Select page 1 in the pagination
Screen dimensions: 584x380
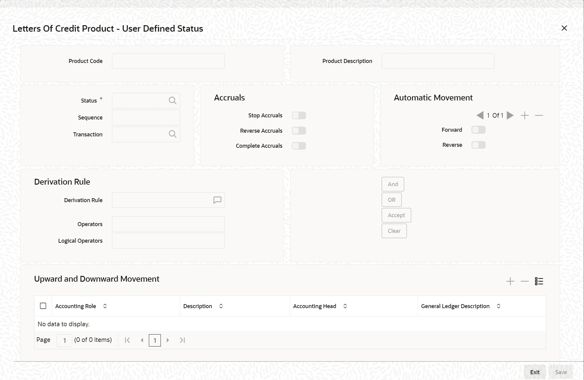[x=155, y=340]
